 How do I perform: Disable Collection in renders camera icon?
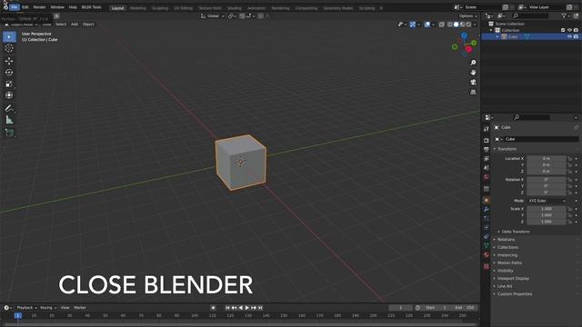click(x=576, y=30)
